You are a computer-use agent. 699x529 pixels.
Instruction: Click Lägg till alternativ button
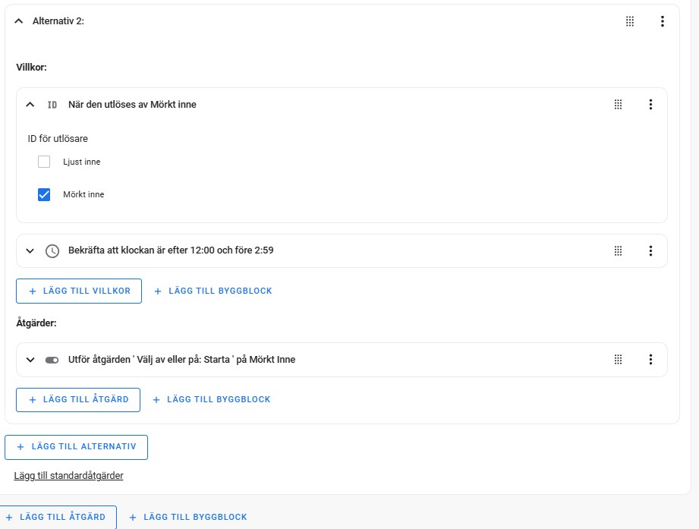[x=76, y=447]
